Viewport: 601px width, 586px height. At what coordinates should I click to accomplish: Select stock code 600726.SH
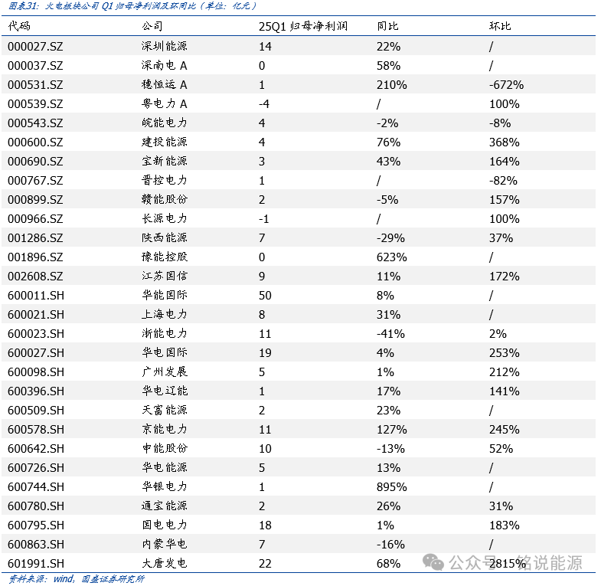(x=36, y=468)
